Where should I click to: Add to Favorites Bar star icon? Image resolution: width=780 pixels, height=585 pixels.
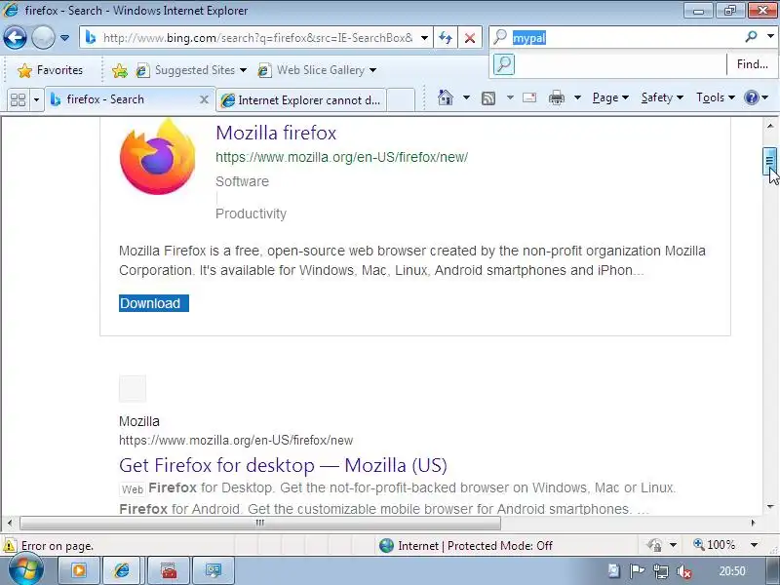[119, 71]
